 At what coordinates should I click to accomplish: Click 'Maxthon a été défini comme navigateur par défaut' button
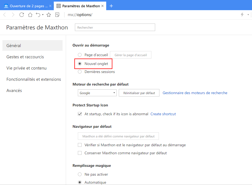[x=118, y=136]
